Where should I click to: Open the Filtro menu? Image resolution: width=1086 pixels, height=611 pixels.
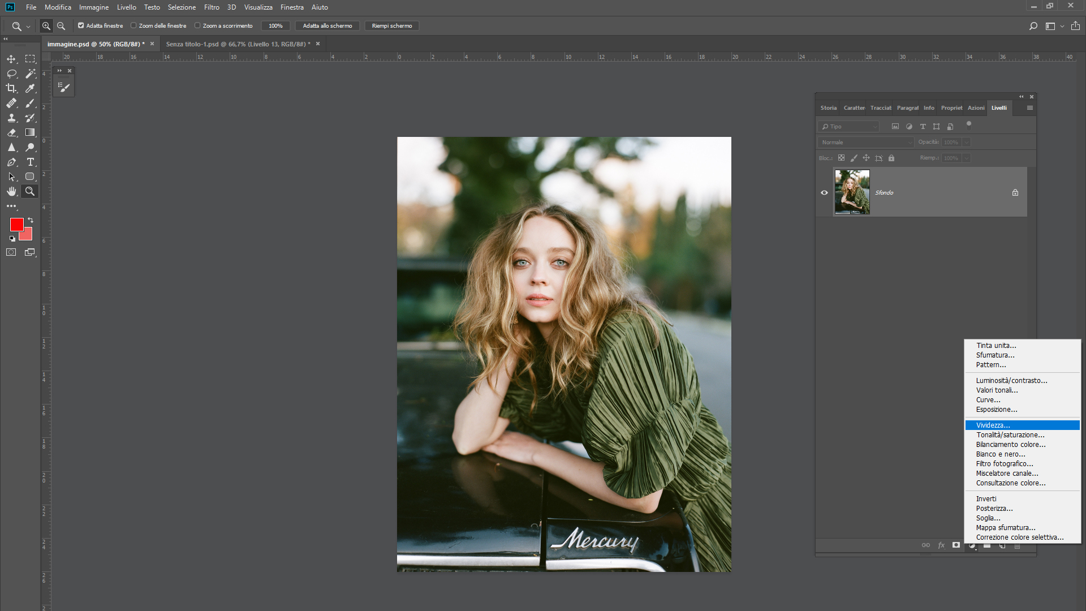pos(212,7)
